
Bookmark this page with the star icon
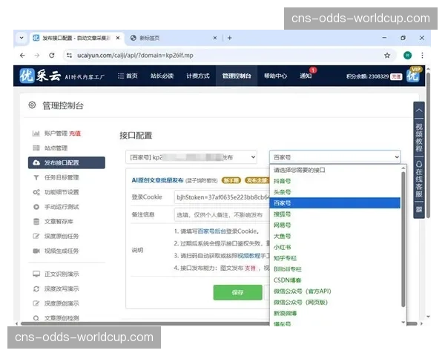tap(387, 56)
